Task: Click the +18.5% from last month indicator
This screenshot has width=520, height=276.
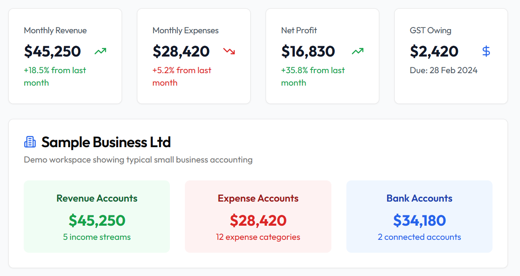Action: point(55,76)
